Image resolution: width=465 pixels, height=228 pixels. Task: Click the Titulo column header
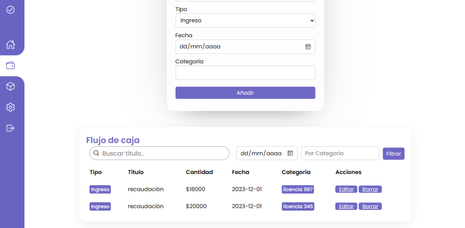click(x=135, y=172)
